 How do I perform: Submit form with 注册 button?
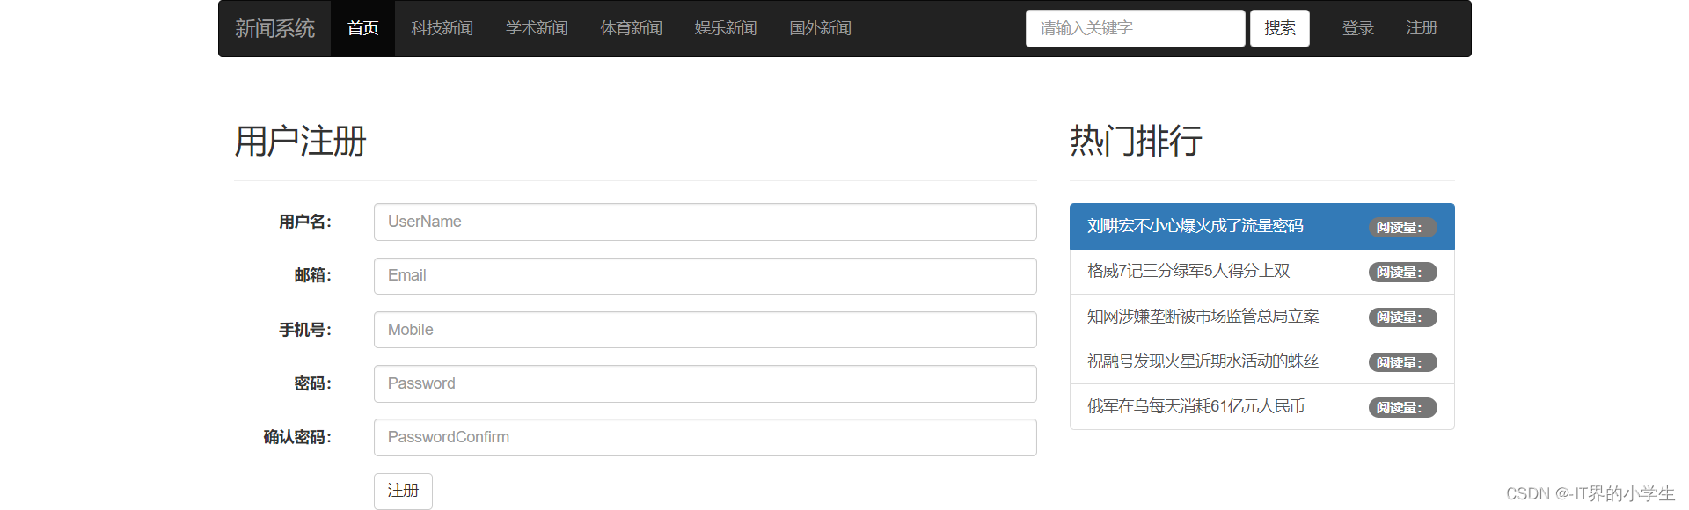tap(403, 491)
